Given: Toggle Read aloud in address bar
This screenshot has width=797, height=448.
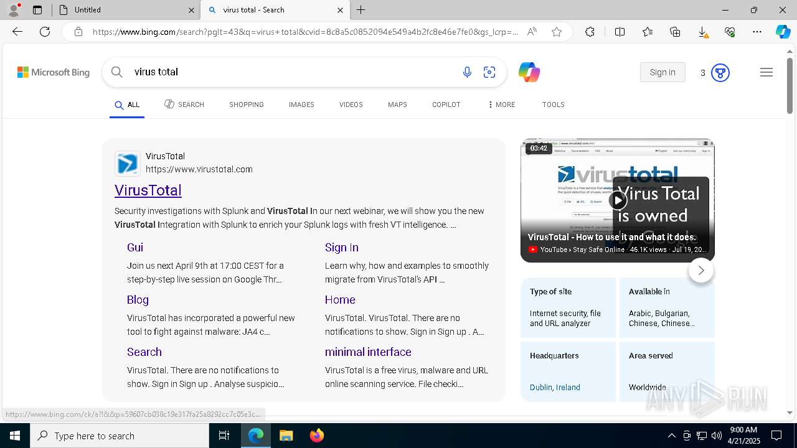Looking at the screenshot, I should (532, 32).
